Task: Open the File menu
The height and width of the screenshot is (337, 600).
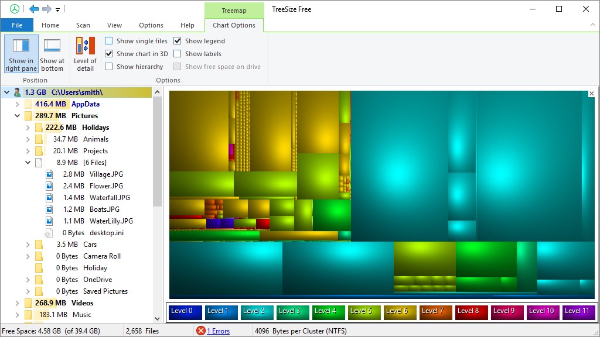Action: [17, 25]
